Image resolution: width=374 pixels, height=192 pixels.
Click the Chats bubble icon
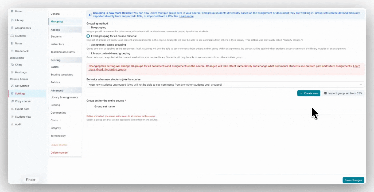click(12, 65)
